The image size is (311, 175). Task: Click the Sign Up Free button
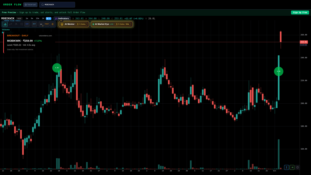click(x=300, y=12)
